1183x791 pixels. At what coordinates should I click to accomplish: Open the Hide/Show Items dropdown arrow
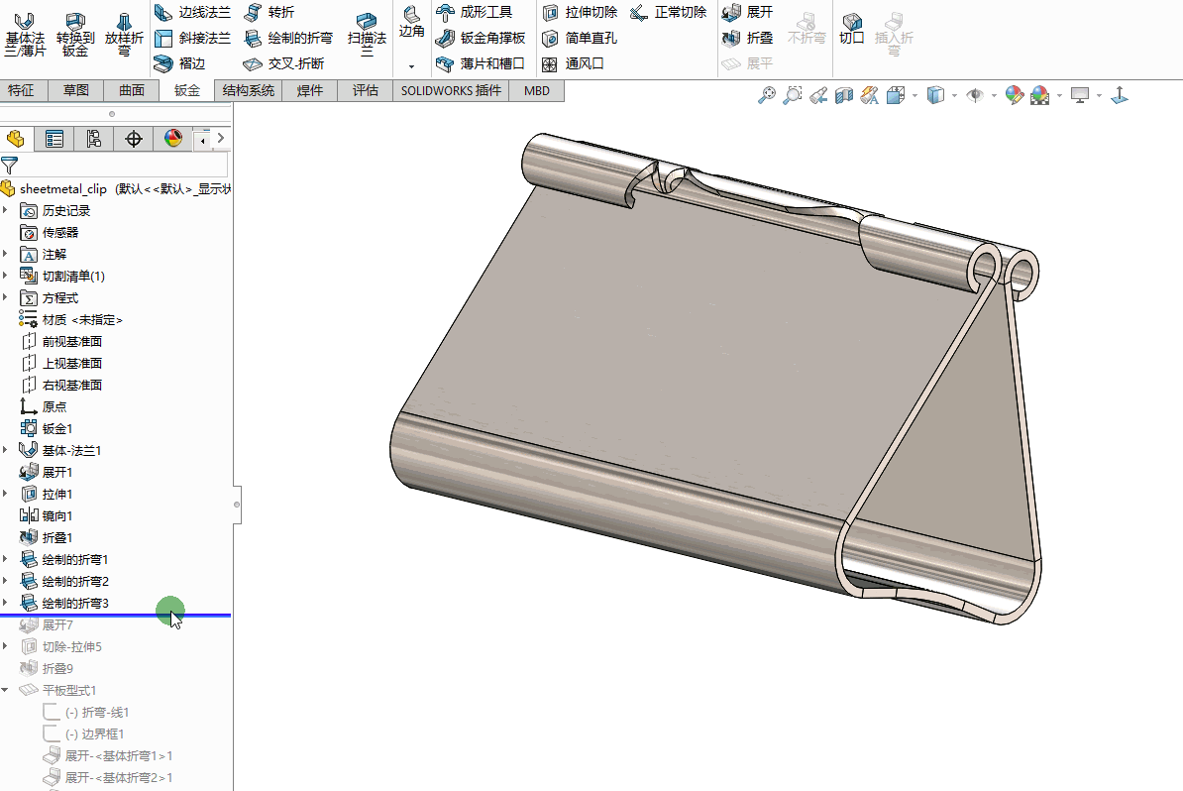tap(994, 96)
